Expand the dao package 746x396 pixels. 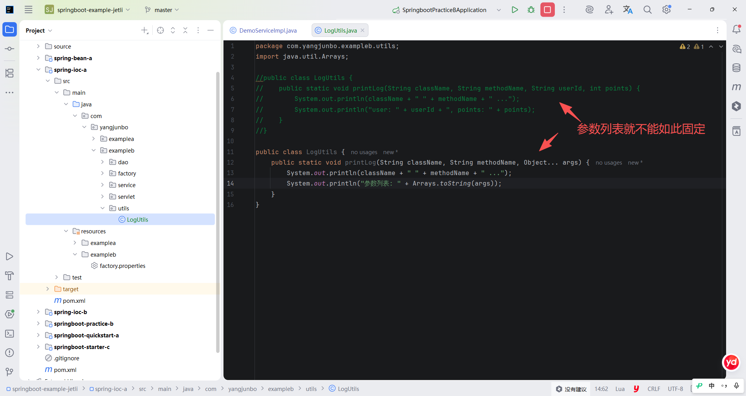(x=103, y=162)
